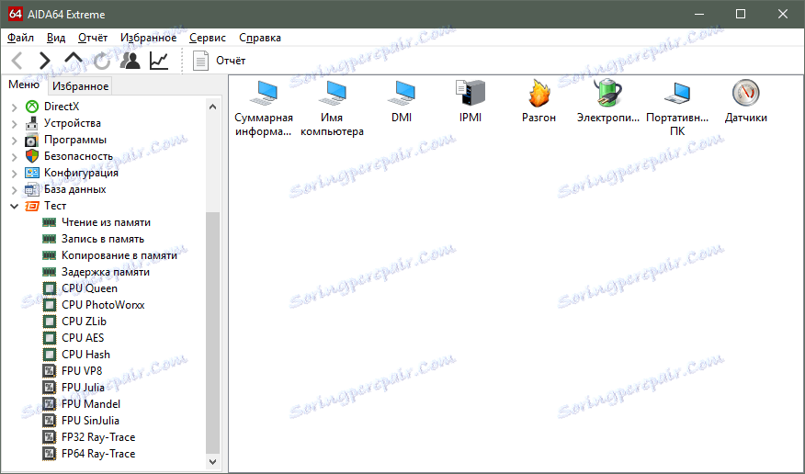This screenshot has height=474, width=805.
Task: Click the Отчёт toolbar button label
Action: 231,61
